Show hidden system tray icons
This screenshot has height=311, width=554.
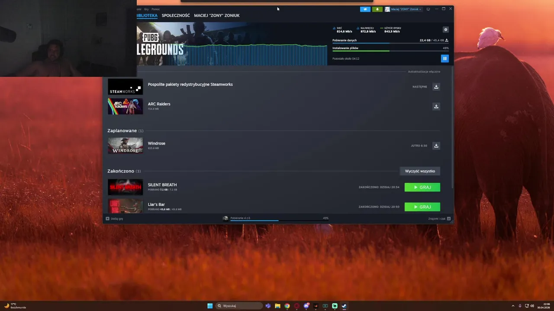(x=513, y=306)
